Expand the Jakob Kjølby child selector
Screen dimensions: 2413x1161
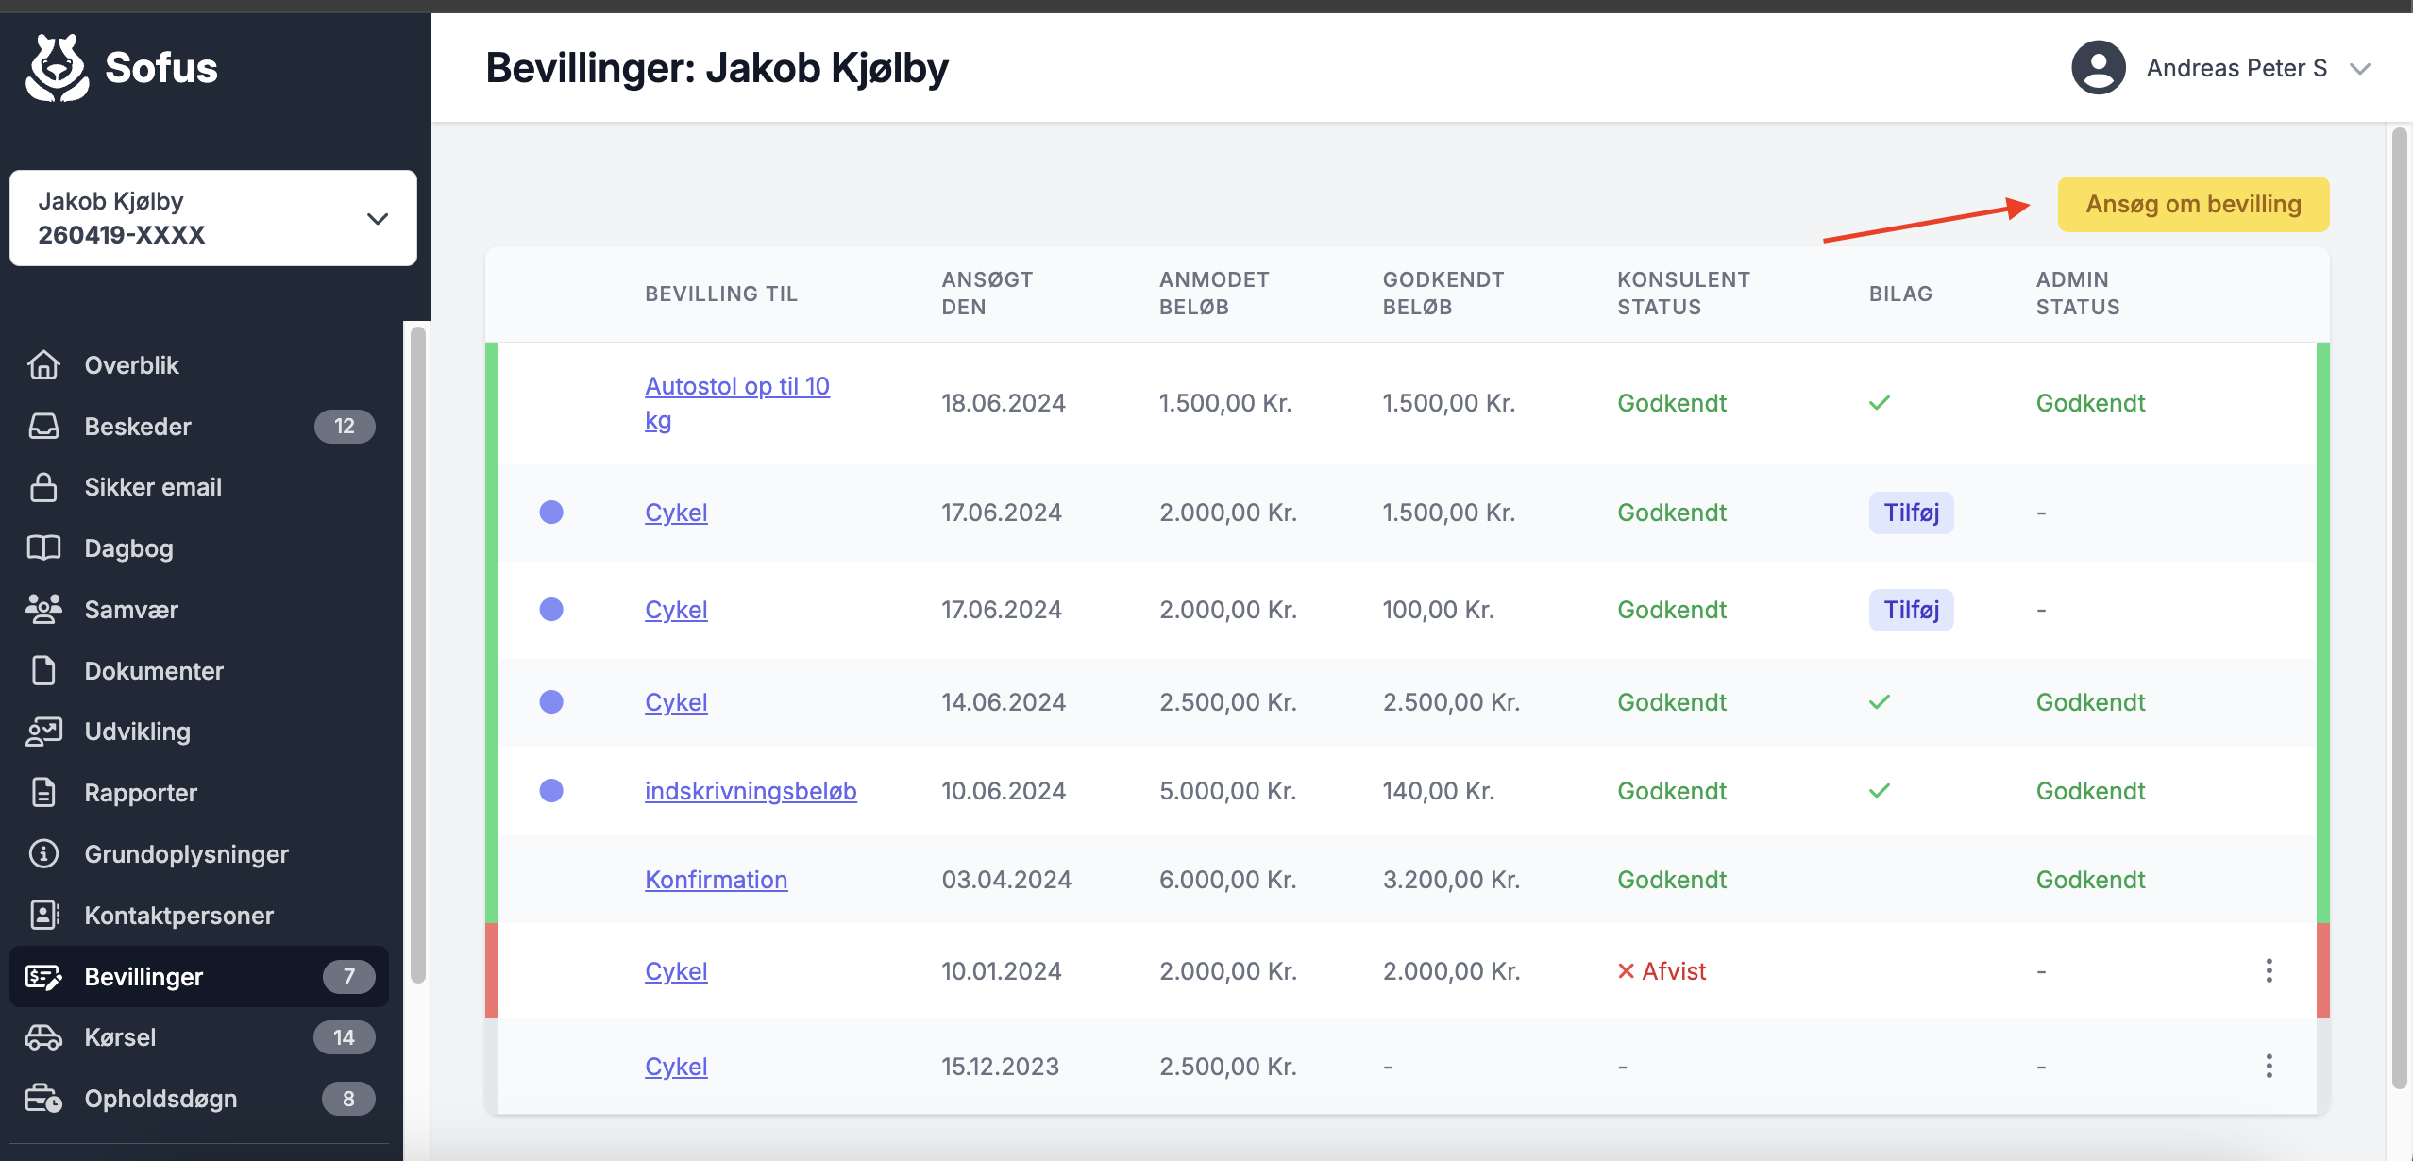click(377, 219)
